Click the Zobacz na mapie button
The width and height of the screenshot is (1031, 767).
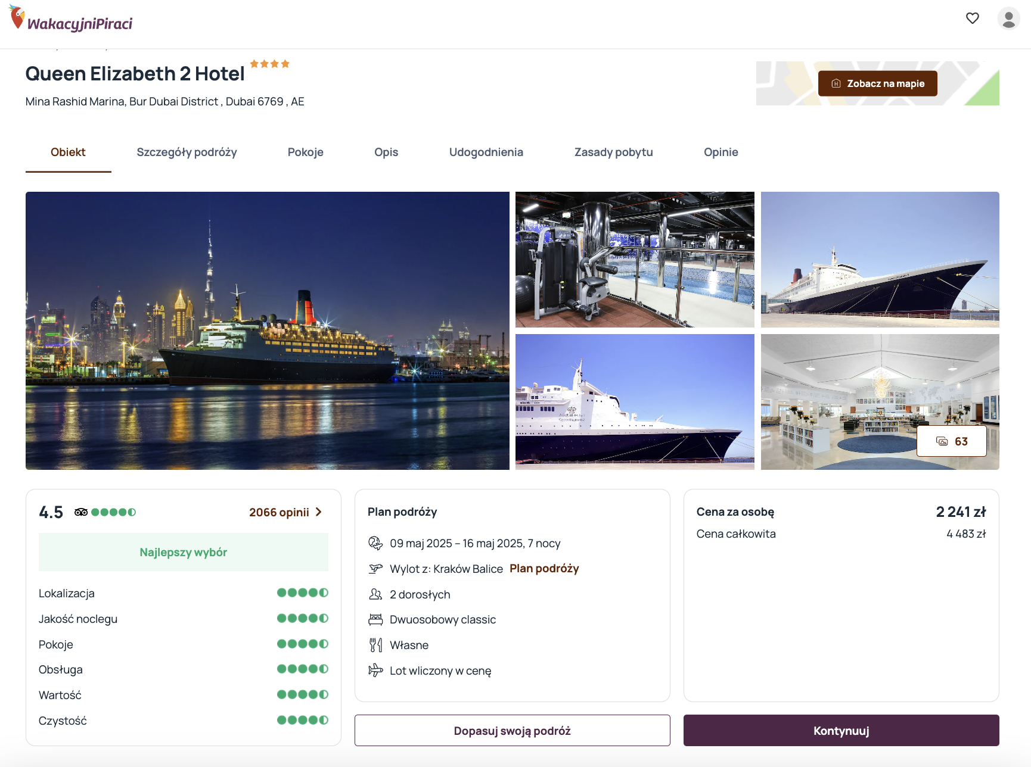(877, 83)
